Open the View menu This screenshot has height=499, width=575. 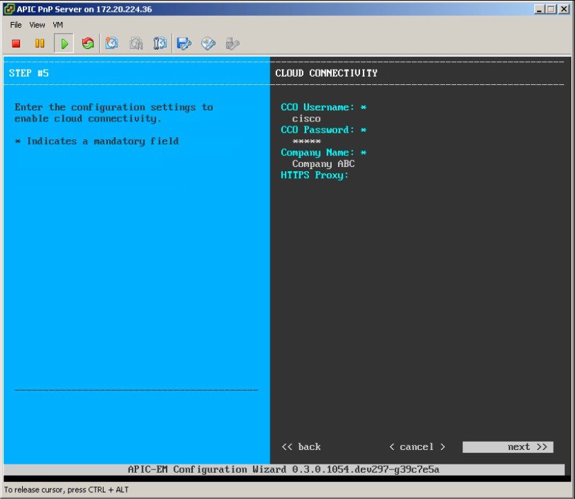pyautogui.click(x=37, y=25)
